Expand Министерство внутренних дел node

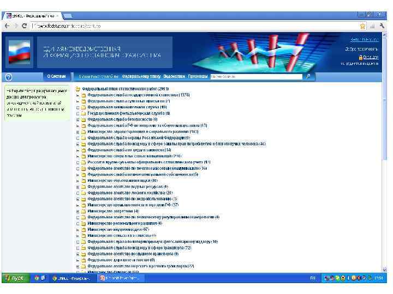pyautogui.click(x=78, y=230)
